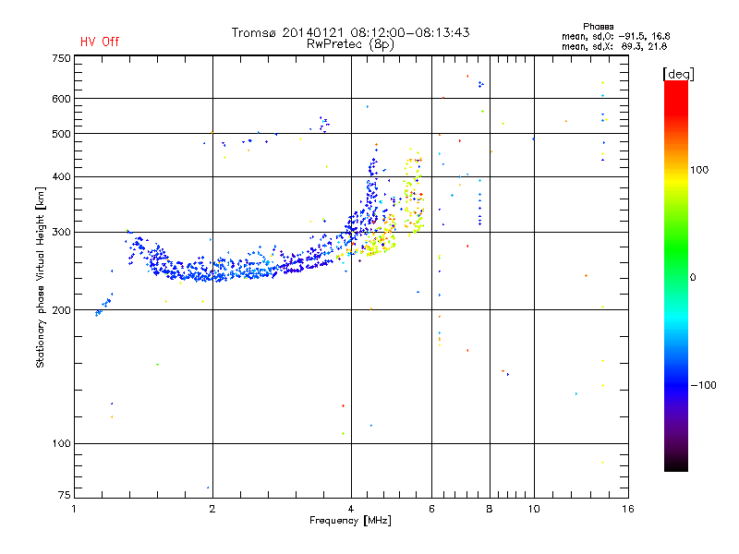Click the x-axis tick label '16'
Viewport: 739px width, 554px height.
[x=628, y=509]
